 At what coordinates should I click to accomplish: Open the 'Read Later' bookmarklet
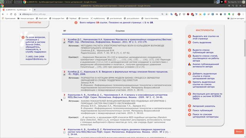click(x=42, y=18)
